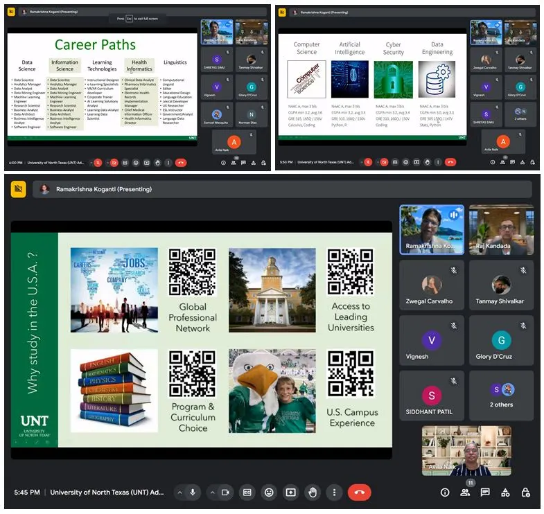Unmute the red microphone in the 5:53 PM meeting
Viewport: 544px width, 514px height.
(368, 162)
